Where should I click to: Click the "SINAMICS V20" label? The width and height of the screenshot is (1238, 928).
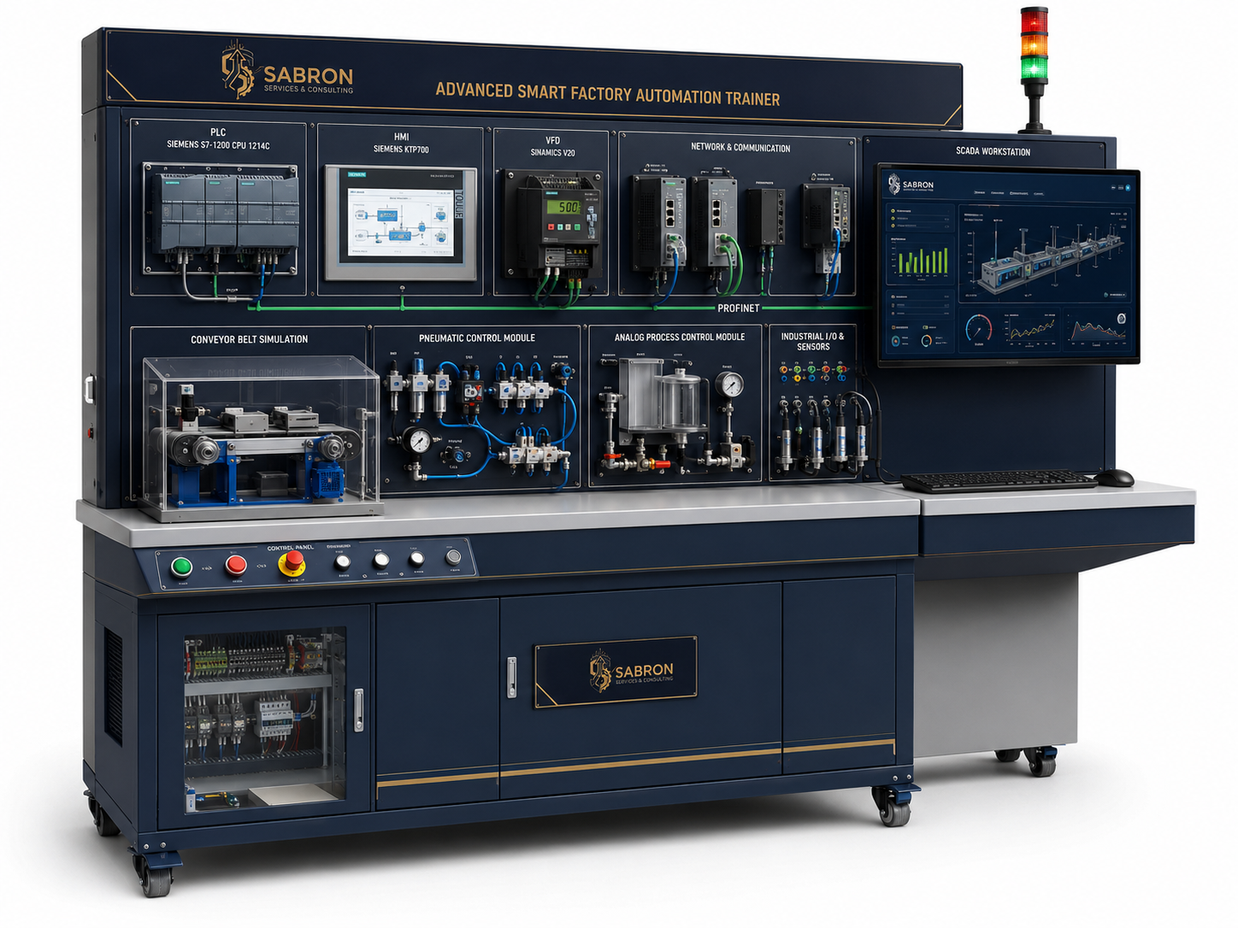552,153
